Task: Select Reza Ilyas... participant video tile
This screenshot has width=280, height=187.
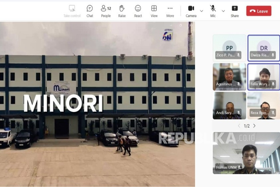Action: pyautogui.click(x=263, y=106)
